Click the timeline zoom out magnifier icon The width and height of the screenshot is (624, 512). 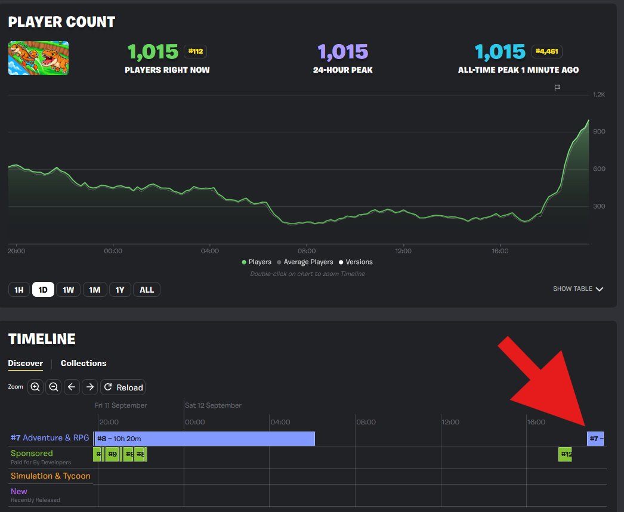[x=53, y=387]
